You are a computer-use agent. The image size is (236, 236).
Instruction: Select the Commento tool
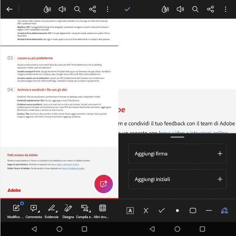pos(34,211)
